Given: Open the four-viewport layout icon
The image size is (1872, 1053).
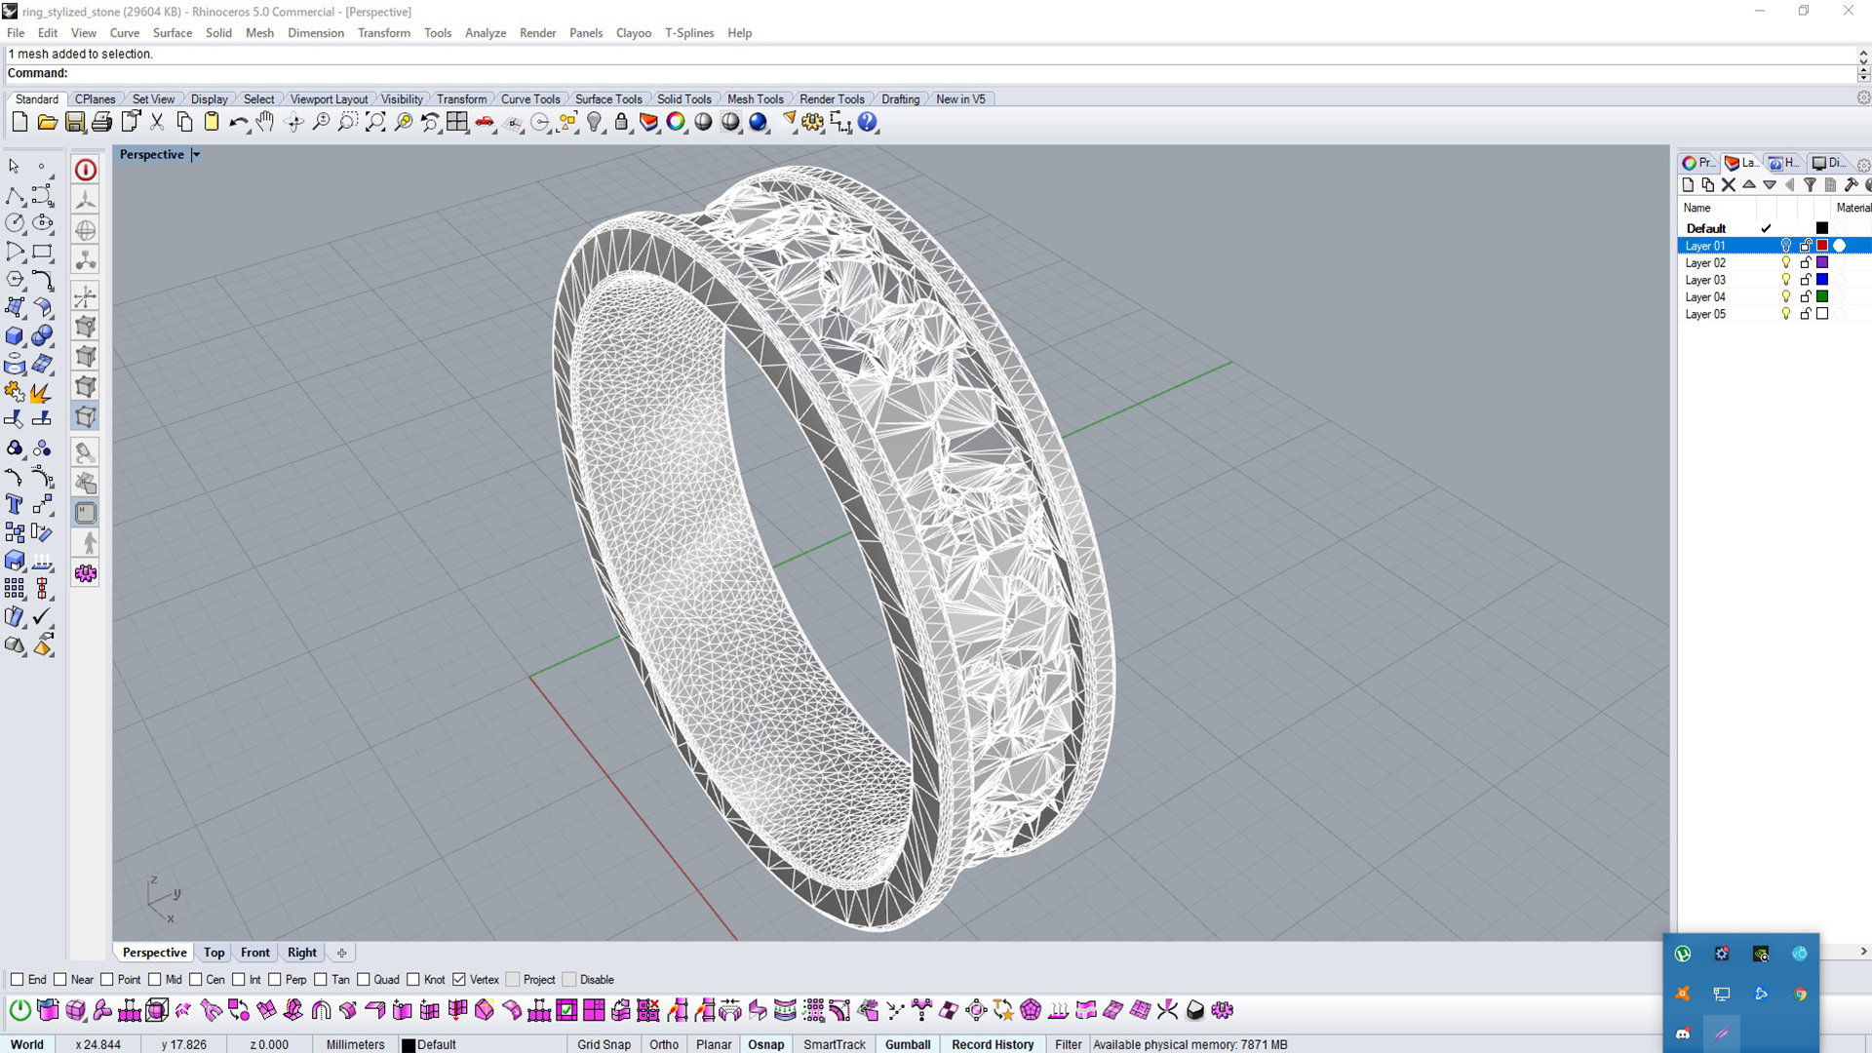Looking at the screenshot, I should (x=457, y=122).
